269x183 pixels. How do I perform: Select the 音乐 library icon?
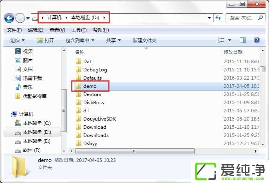18,87
